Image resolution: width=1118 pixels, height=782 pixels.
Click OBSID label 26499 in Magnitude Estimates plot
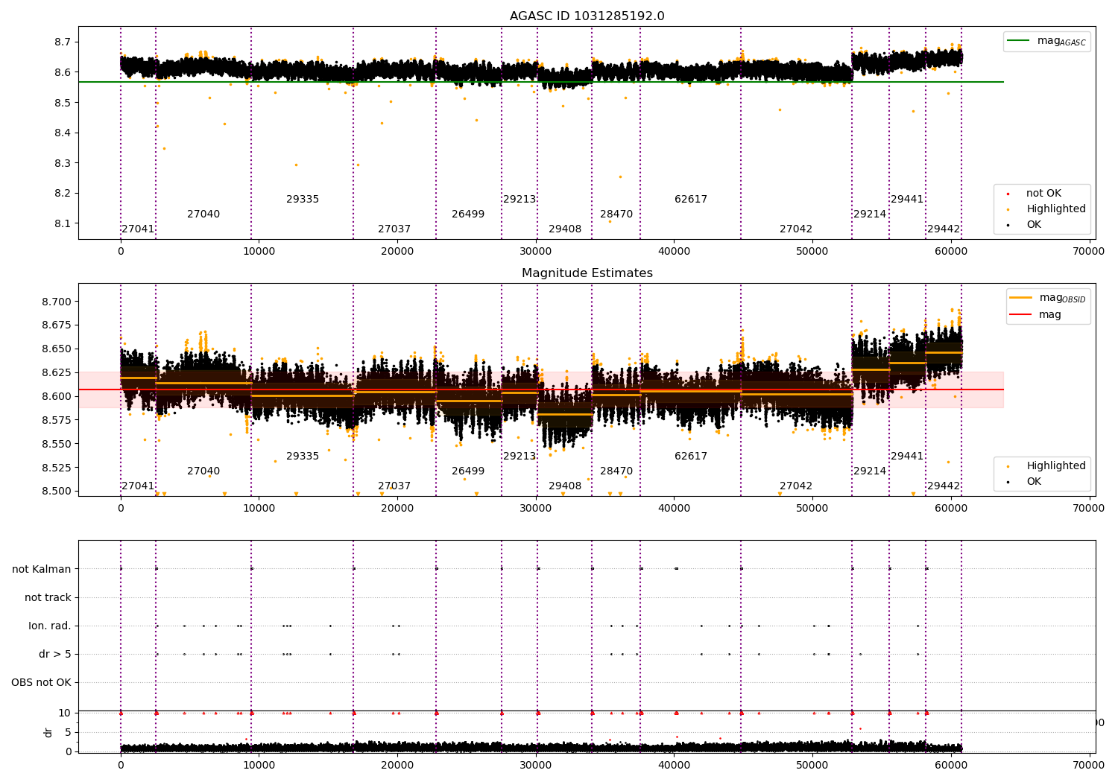pos(468,471)
